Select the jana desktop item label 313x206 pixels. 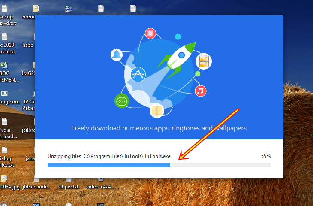[x=30, y=158]
